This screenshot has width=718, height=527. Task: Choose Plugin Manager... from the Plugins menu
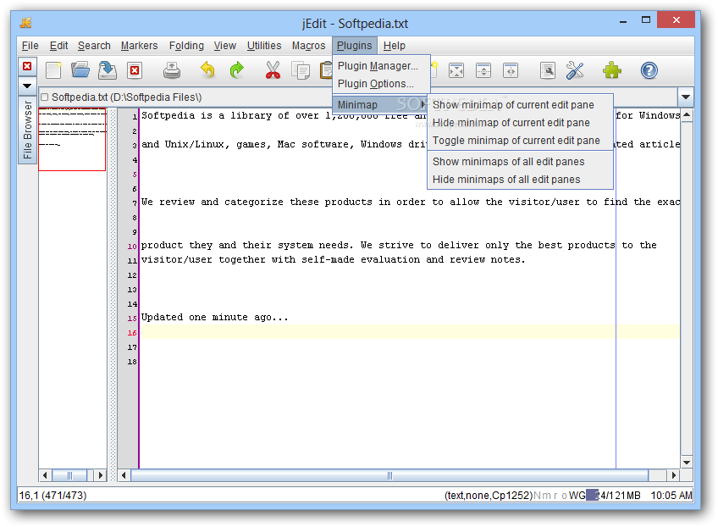click(381, 66)
